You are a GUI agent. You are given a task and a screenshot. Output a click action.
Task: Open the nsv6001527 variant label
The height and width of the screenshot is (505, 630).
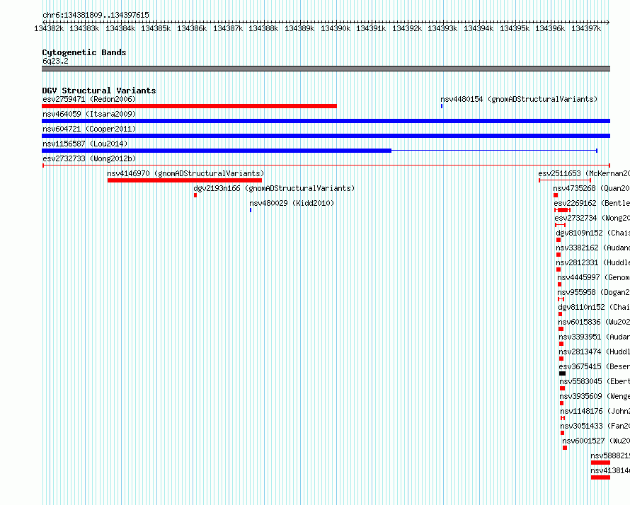pos(596,441)
